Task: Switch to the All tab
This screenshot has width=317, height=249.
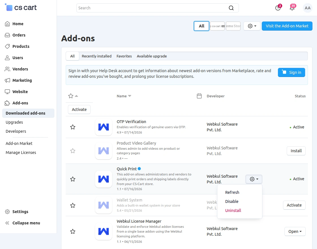Action: coord(72,56)
